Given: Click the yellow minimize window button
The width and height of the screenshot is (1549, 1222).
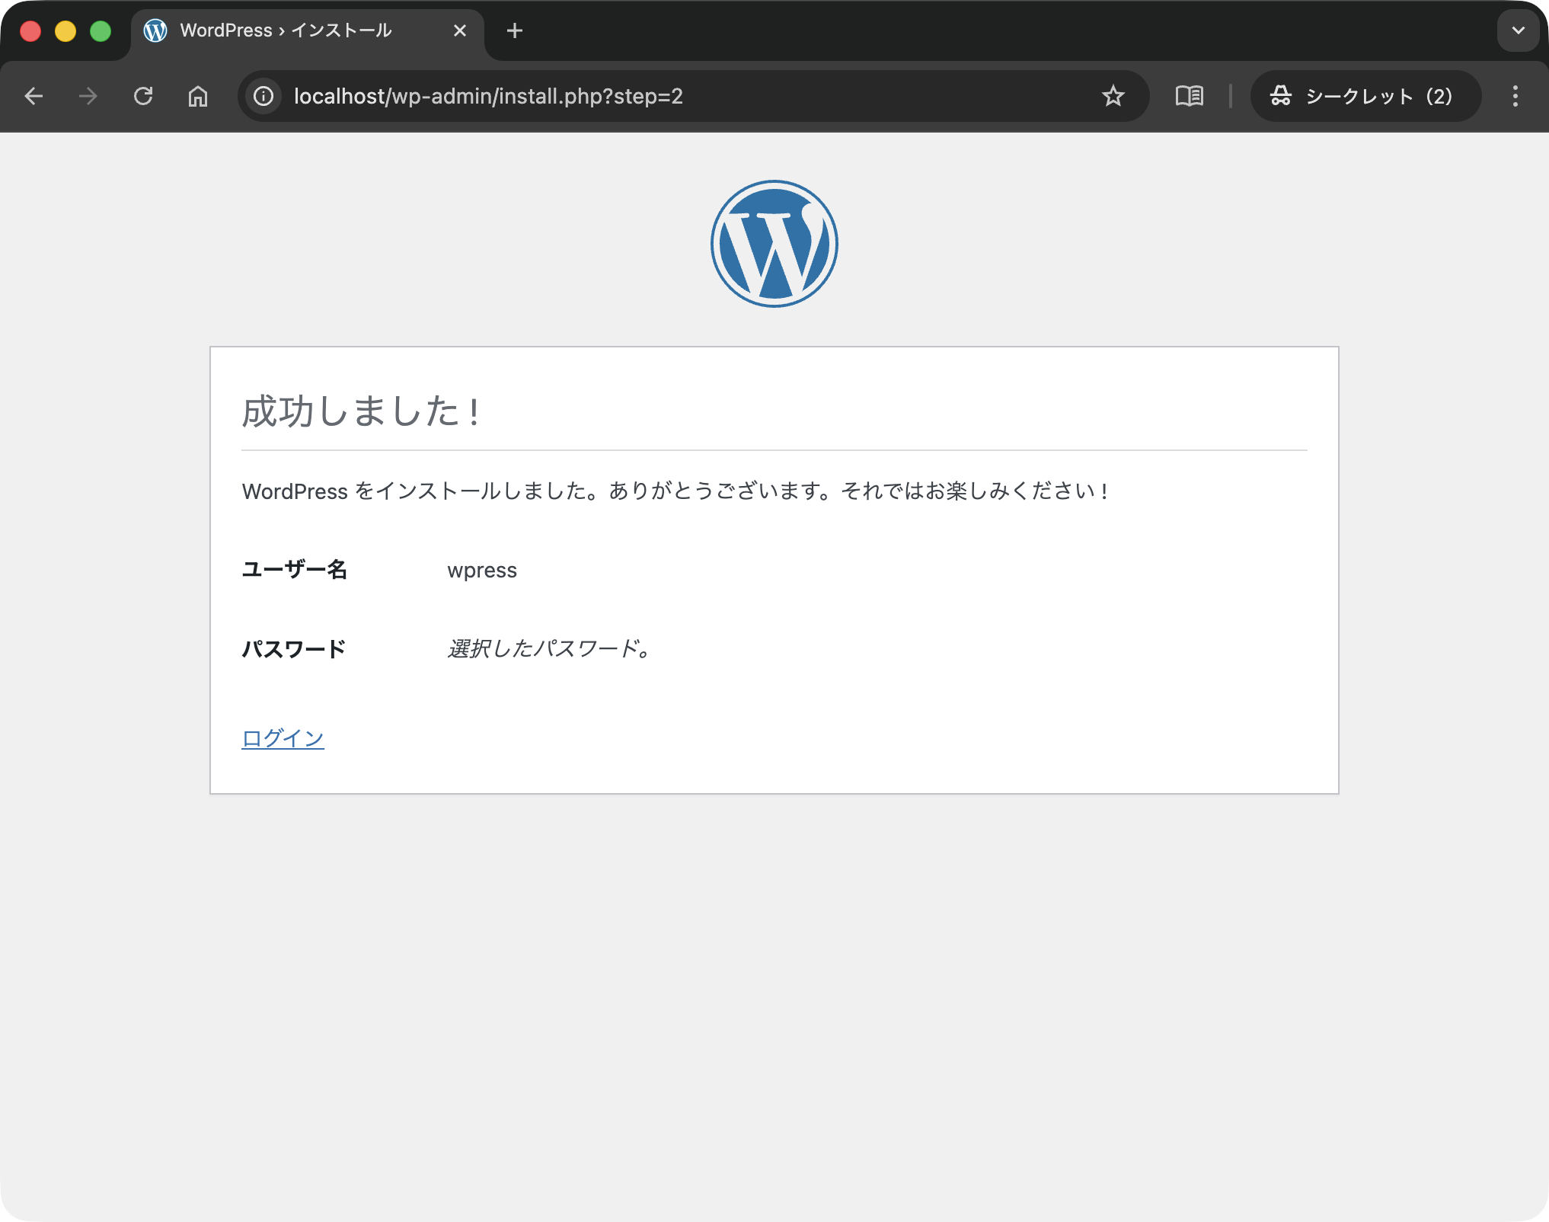Looking at the screenshot, I should [65, 31].
